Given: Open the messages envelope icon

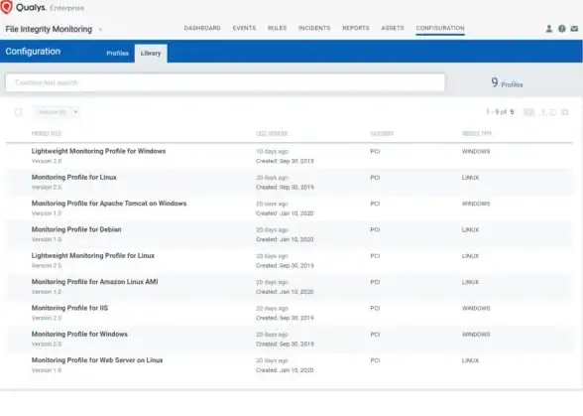Looking at the screenshot, I should tap(574, 29).
